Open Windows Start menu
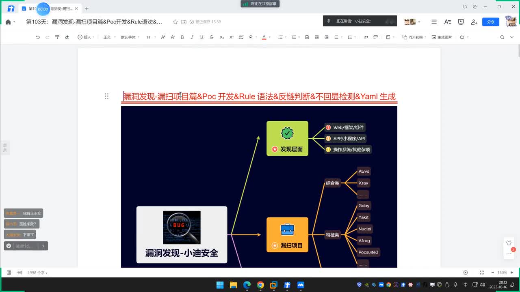 [220, 285]
